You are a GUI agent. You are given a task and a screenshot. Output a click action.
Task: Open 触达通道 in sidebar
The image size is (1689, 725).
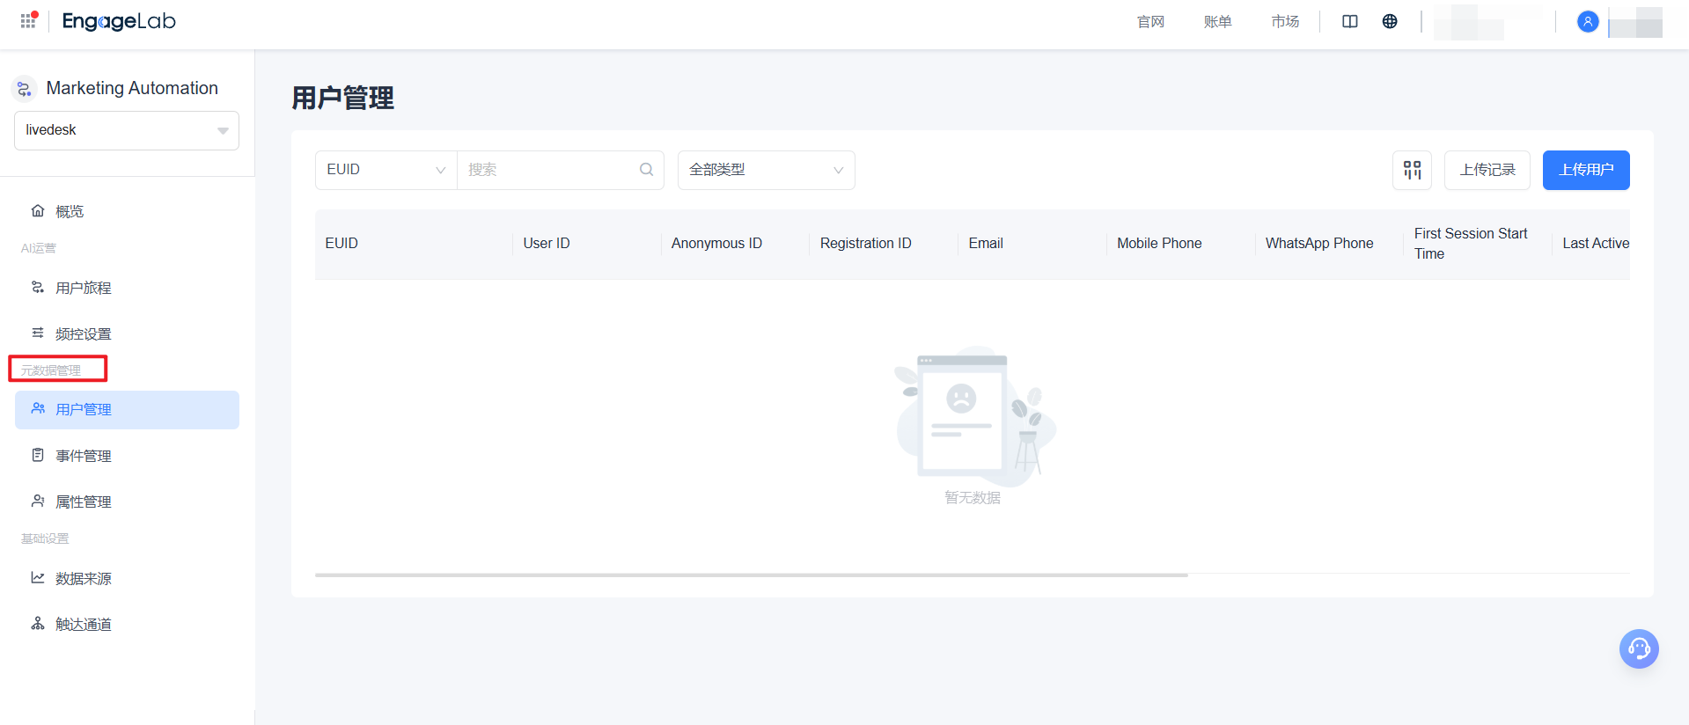(x=127, y=624)
